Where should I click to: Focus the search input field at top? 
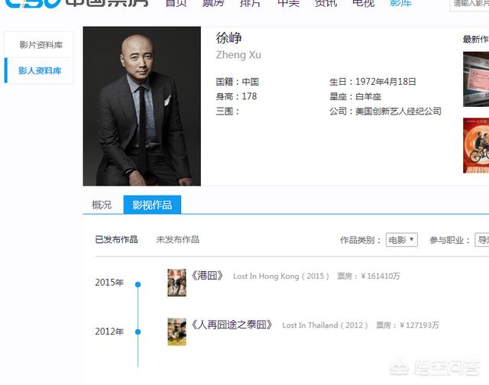469,5
